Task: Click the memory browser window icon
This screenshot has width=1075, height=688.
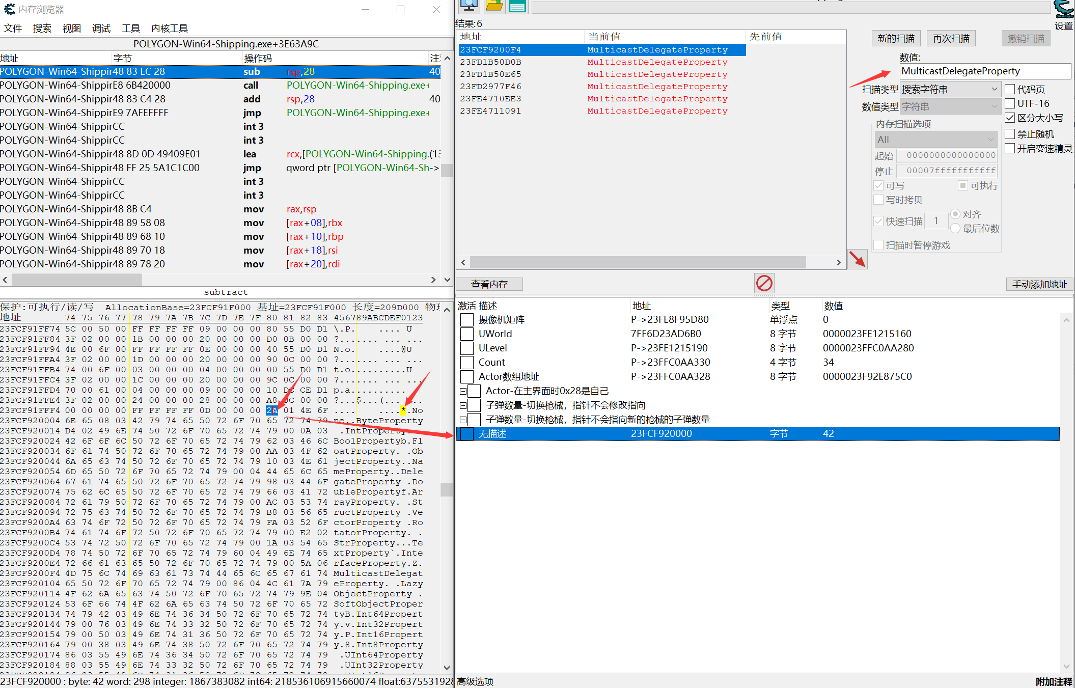Action: 9,9
